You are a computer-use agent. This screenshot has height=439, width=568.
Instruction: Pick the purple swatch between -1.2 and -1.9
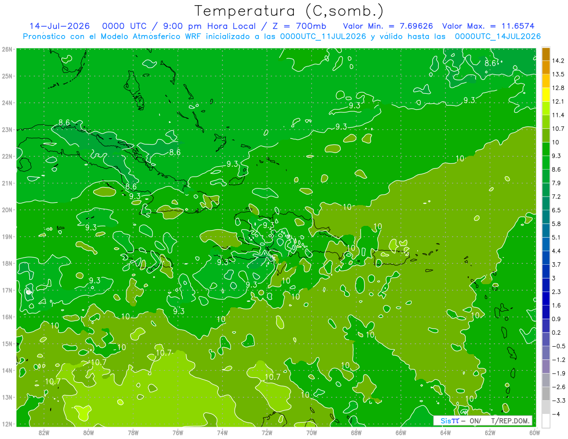546,366
